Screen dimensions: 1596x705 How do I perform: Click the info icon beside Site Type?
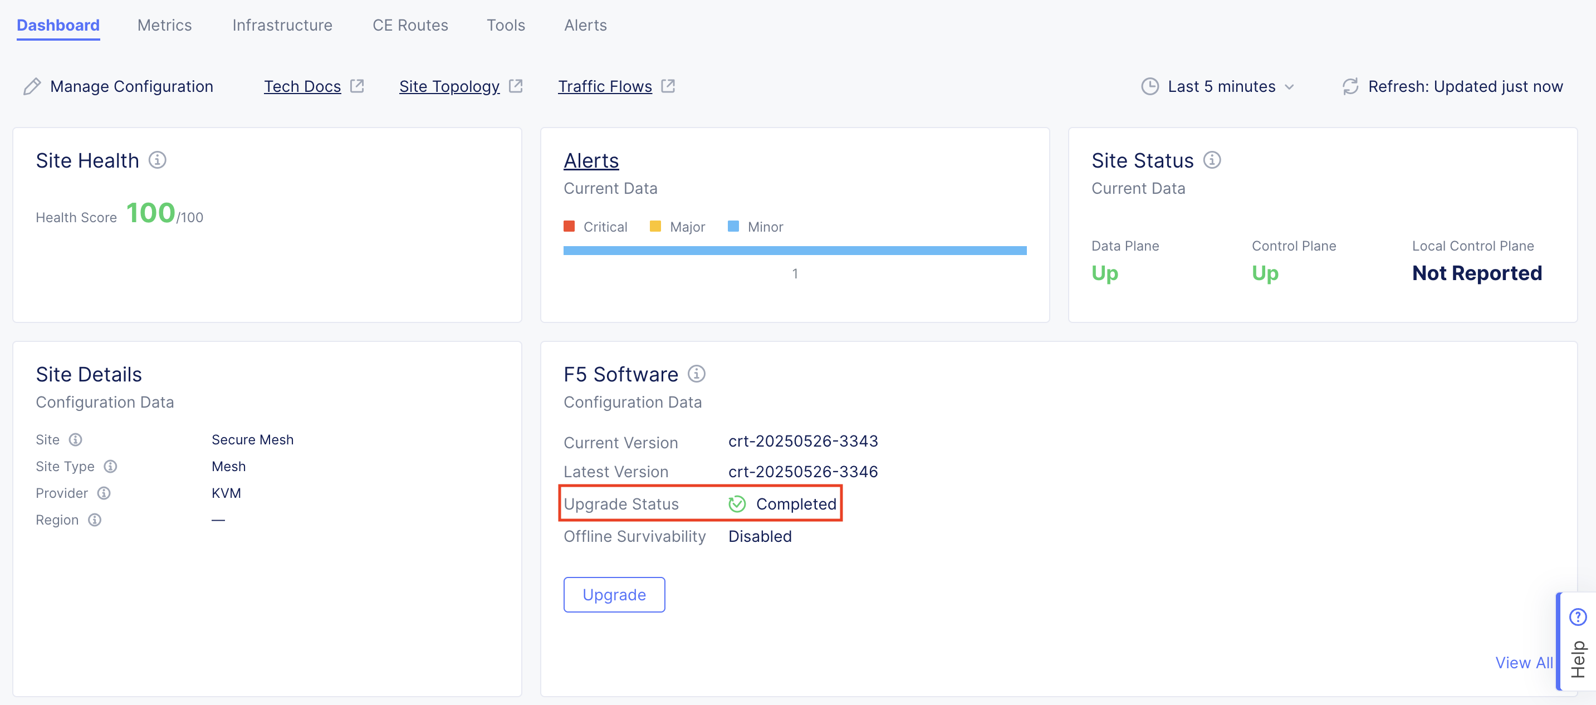click(x=110, y=467)
